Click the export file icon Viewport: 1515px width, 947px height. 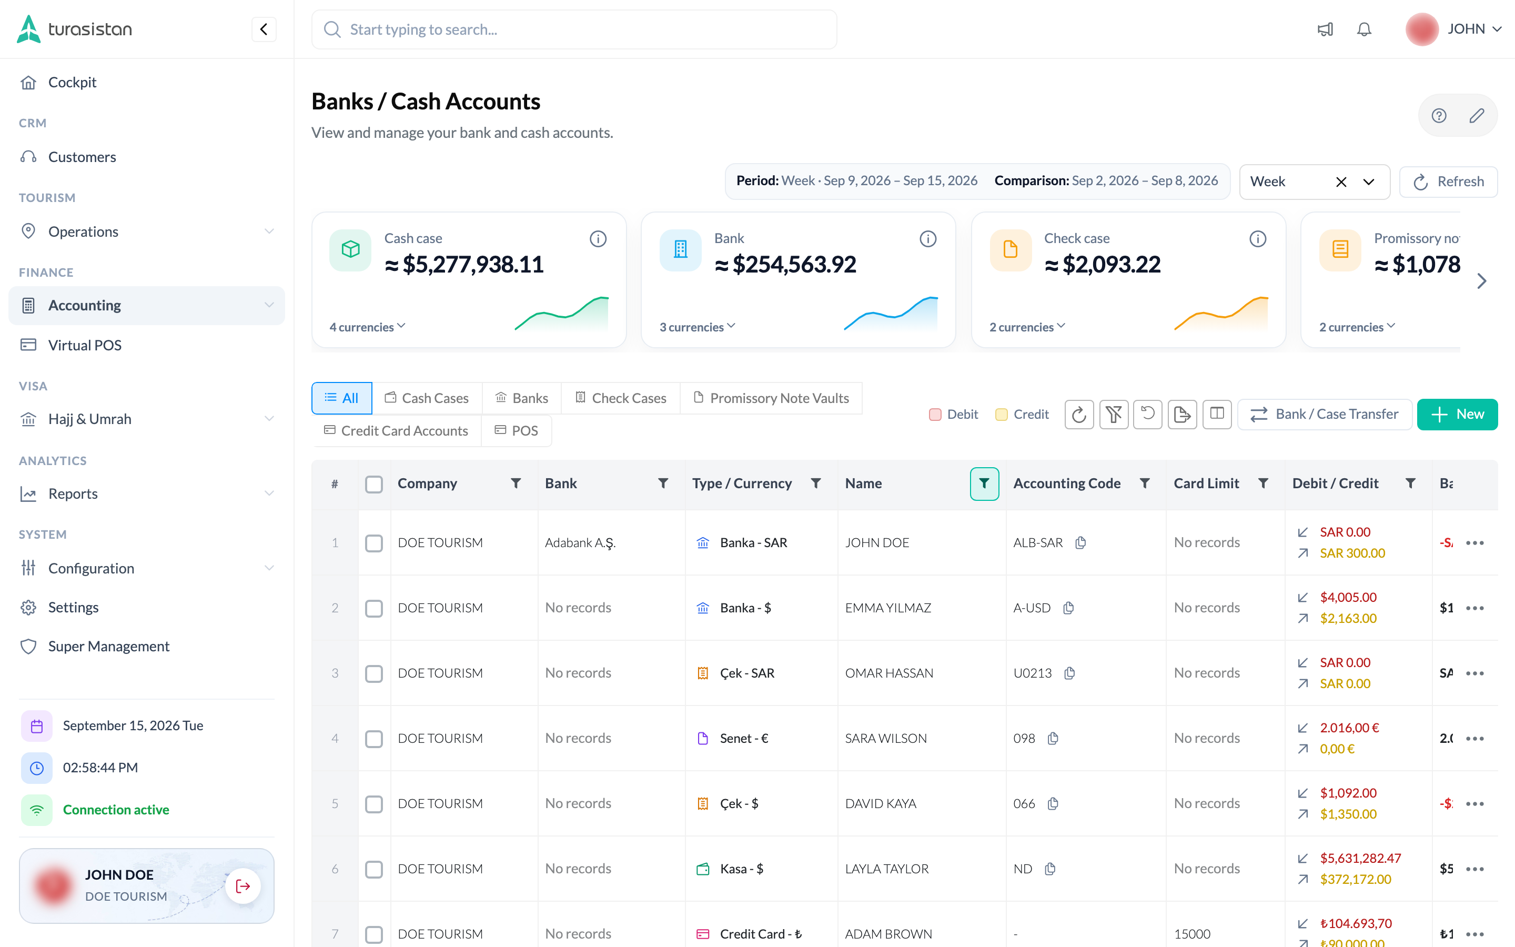click(1182, 415)
